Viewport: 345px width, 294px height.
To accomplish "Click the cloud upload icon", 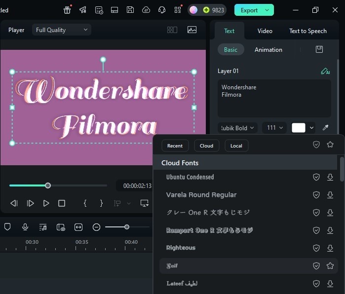I will click(146, 10).
